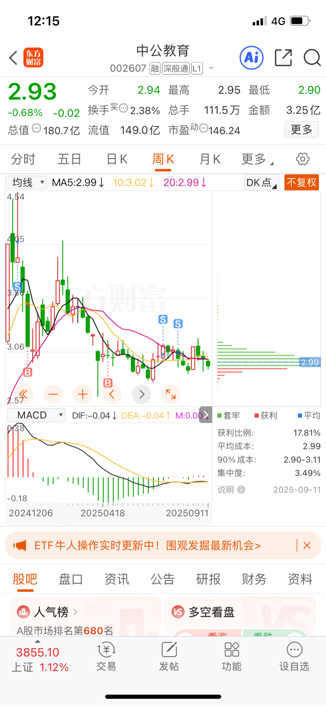Open MACD indicator dropdown
Screen dimensions: 326x706
tap(36, 415)
